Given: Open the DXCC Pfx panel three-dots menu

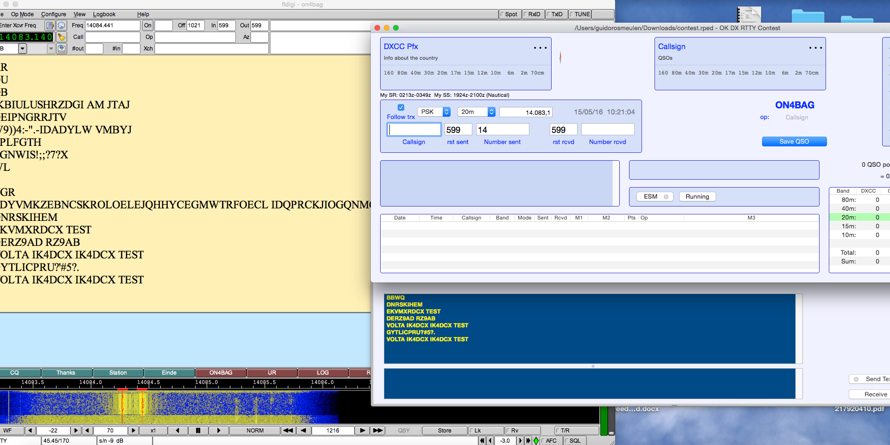Looking at the screenshot, I should click(x=540, y=48).
